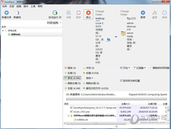
Task: Click the file name osfdisk.cat
Action: coord(82,120)
